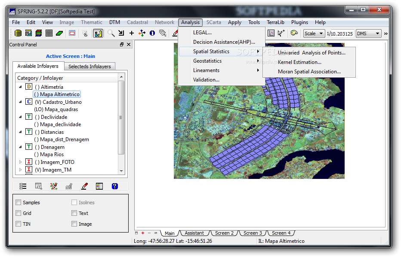Open the TerraLib menu
Viewport: 401px width, 257px height.
[275, 22]
